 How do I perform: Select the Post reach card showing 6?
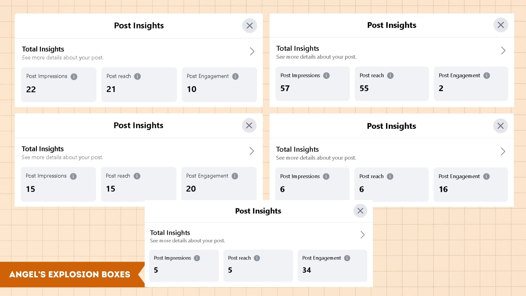(391, 184)
